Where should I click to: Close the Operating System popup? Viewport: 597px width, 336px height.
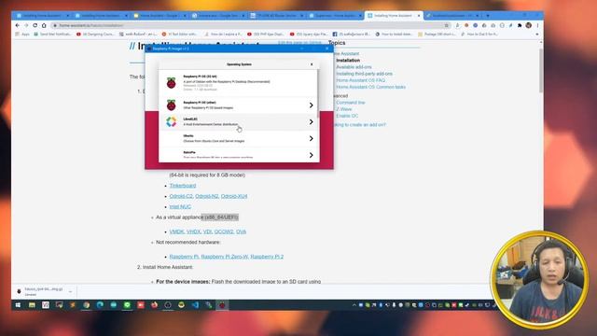point(312,64)
